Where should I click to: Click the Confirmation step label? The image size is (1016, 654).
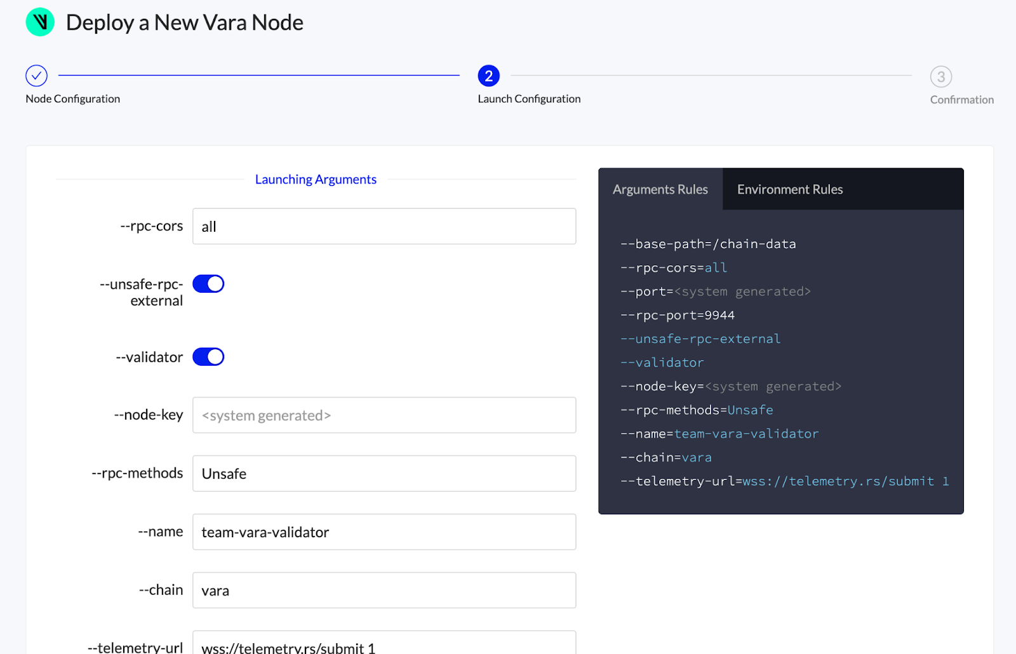pyautogui.click(x=961, y=100)
